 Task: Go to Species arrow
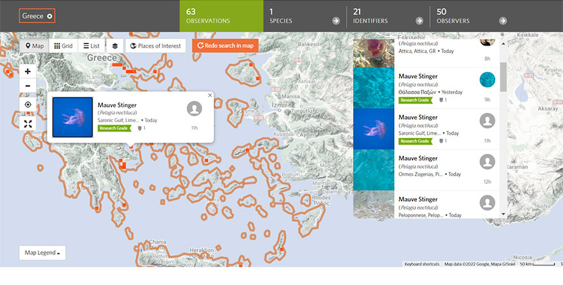336,21
